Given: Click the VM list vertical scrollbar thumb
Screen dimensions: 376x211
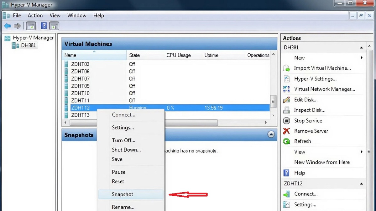Looking at the screenshot, I should click(x=273, y=102).
